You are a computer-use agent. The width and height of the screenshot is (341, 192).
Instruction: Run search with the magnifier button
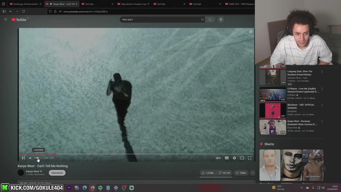(x=210, y=19)
